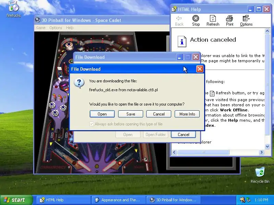Click the HTML Help scroll up arrow
Screen dimensions: 274x205
(267, 31)
